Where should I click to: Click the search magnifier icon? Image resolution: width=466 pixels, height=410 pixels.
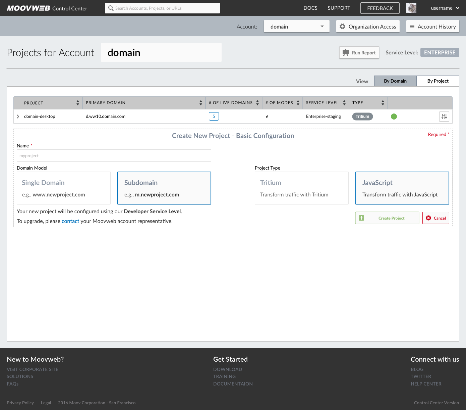coord(111,8)
